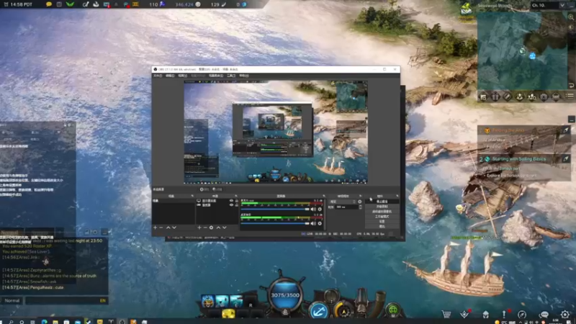Click Exit in OBS Controls
Viewport: 576px width, 324px height.
click(x=382, y=226)
